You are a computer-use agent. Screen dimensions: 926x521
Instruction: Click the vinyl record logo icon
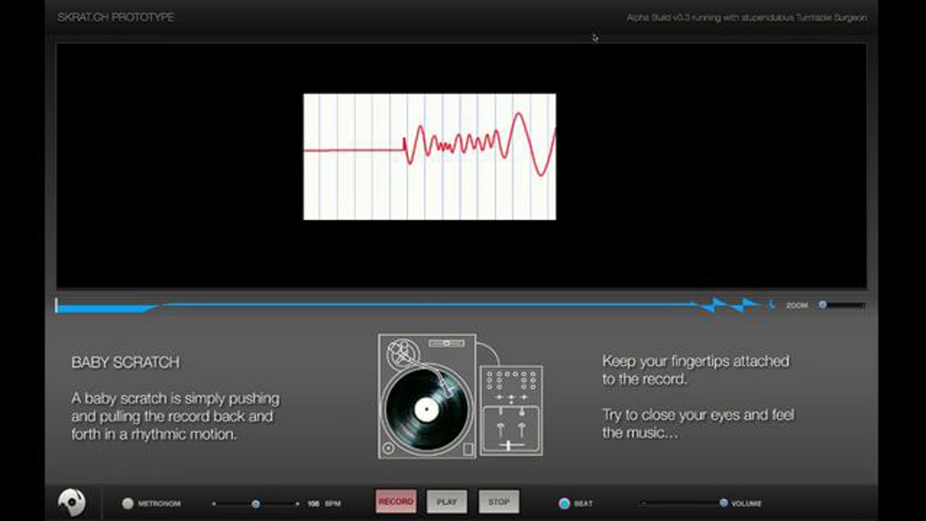[72, 502]
